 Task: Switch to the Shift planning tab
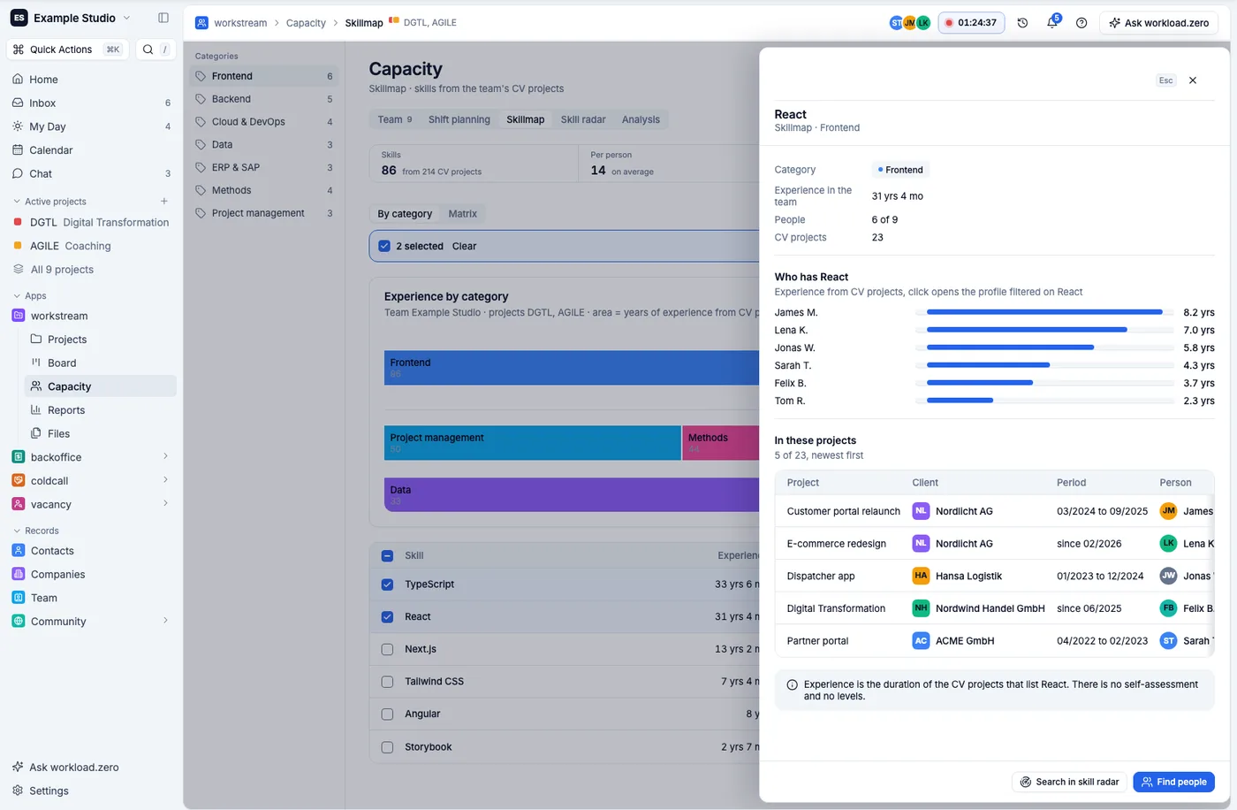(x=459, y=119)
